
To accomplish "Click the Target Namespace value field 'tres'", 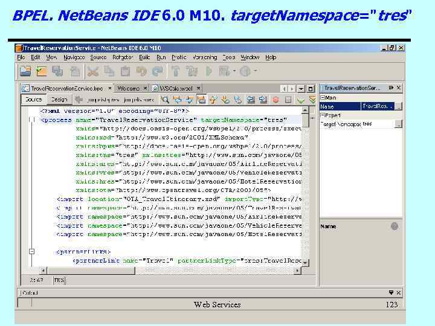I will pyautogui.click(x=378, y=124).
